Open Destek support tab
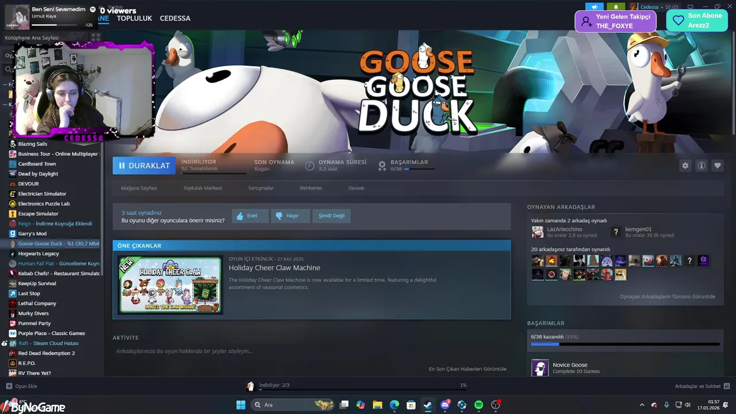Image resolution: width=736 pixels, height=414 pixels. pos(356,188)
